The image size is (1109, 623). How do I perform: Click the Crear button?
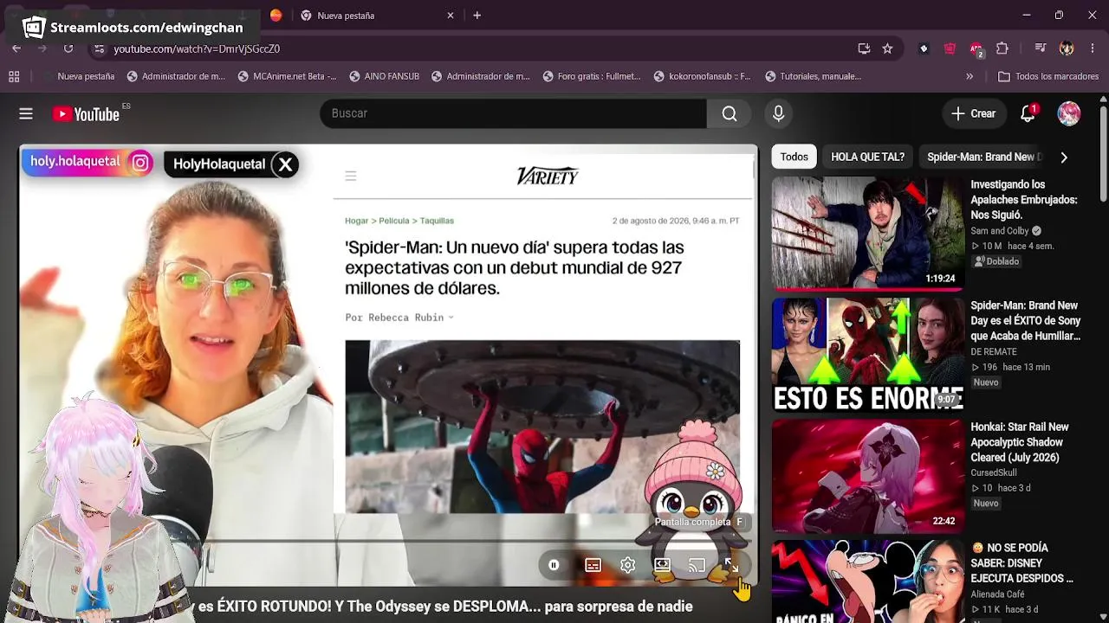pyautogui.click(x=974, y=113)
